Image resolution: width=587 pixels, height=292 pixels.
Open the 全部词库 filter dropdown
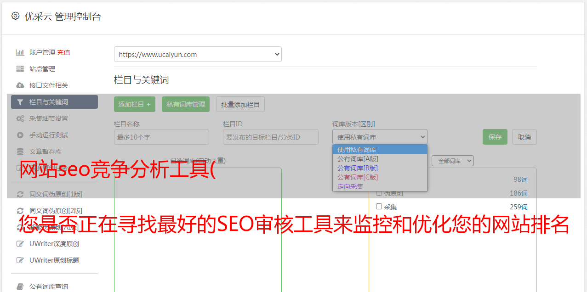(453, 161)
